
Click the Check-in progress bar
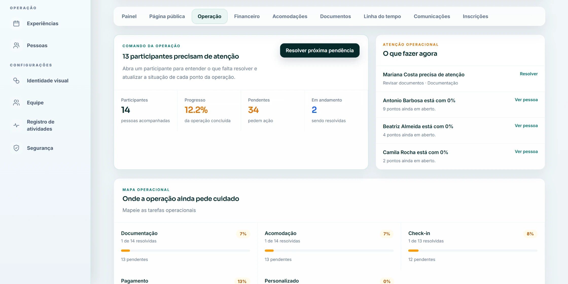tap(473, 251)
